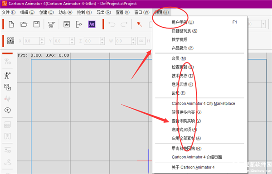
Task: Click the create character figure icon
Action: pyautogui.click(x=7, y=76)
